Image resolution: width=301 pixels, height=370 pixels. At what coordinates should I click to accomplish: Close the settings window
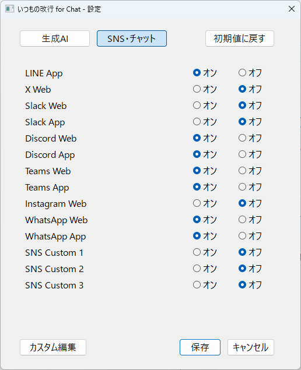(x=292, y=9)
